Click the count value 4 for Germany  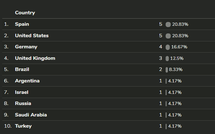pyautogui.click(x=161, y=47)
